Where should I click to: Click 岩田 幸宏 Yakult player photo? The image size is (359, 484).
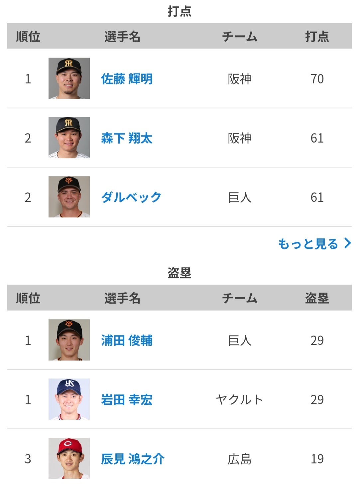coord(69,399)
